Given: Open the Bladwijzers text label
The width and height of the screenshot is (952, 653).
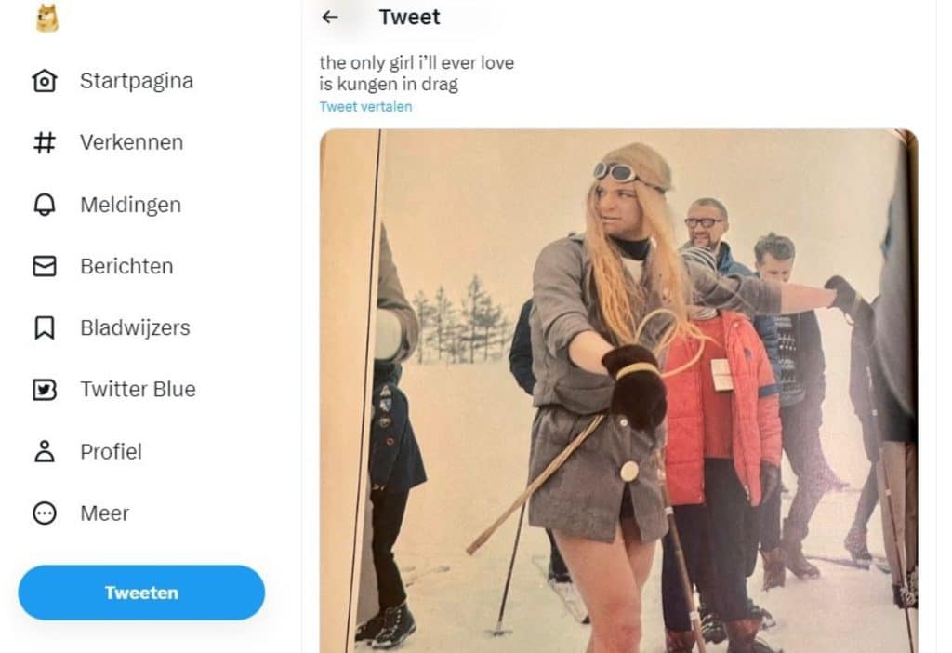Looking at the screenshot, I should [x=135, y=327].
